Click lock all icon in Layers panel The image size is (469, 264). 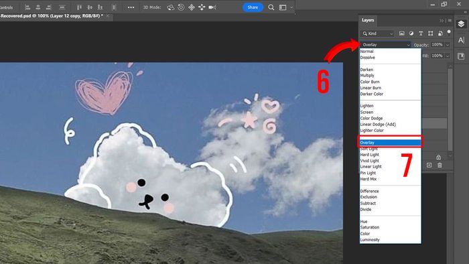coord(438,157)
